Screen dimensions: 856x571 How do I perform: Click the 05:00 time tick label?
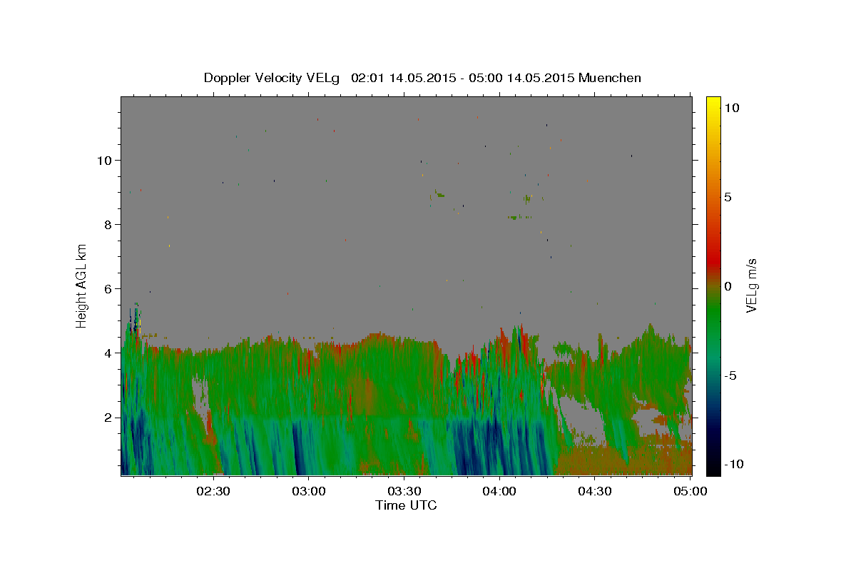coord(690,491)
